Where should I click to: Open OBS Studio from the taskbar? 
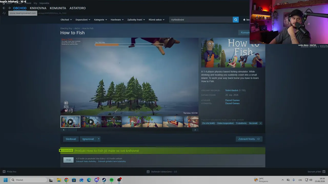pos(119,180)
